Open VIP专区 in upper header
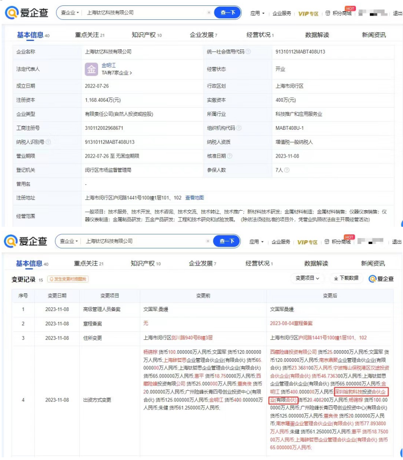 (308, 13)
